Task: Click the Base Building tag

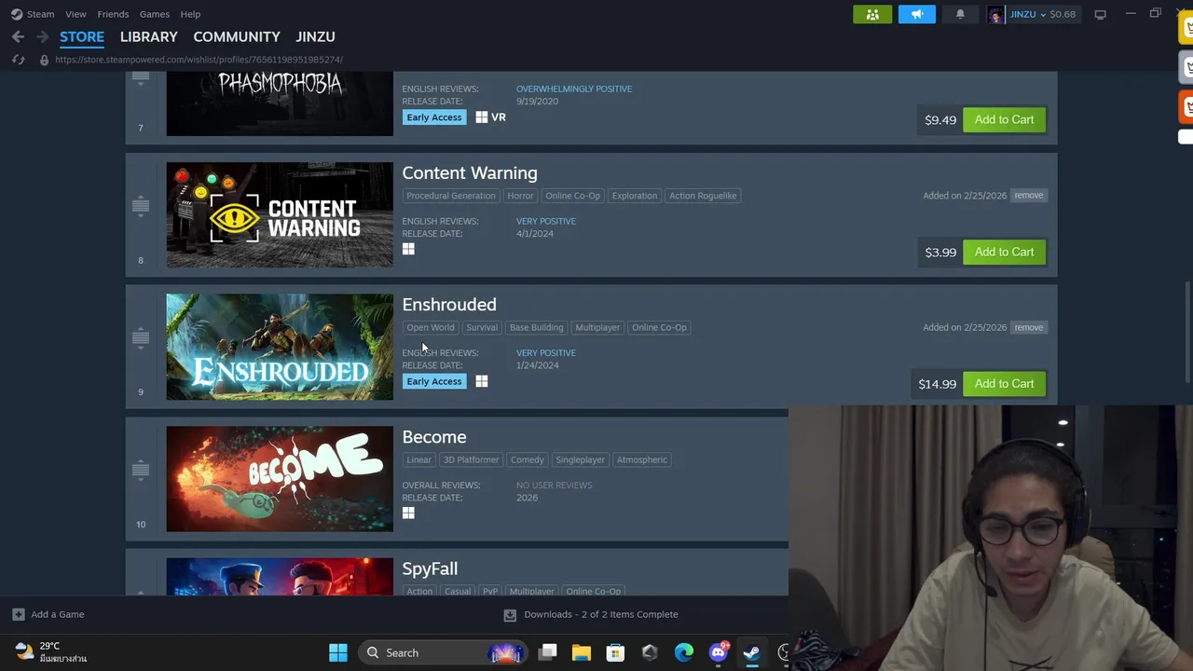Action: 536,327
